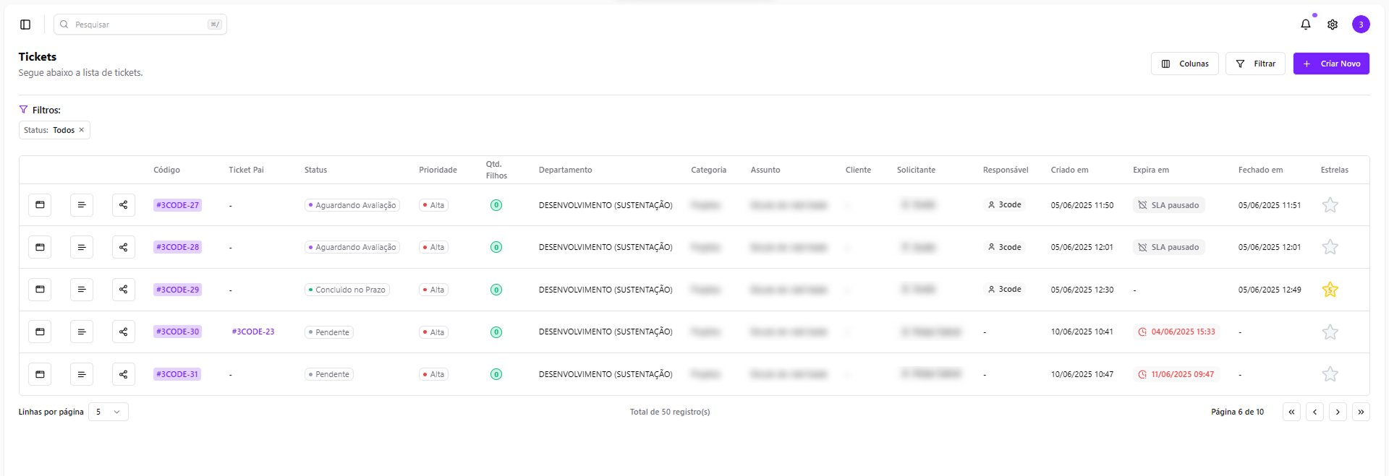The image size is (1389, 476).
Task: Open calendar icon for ticket #3CODE-27
Action: point(40,205)
